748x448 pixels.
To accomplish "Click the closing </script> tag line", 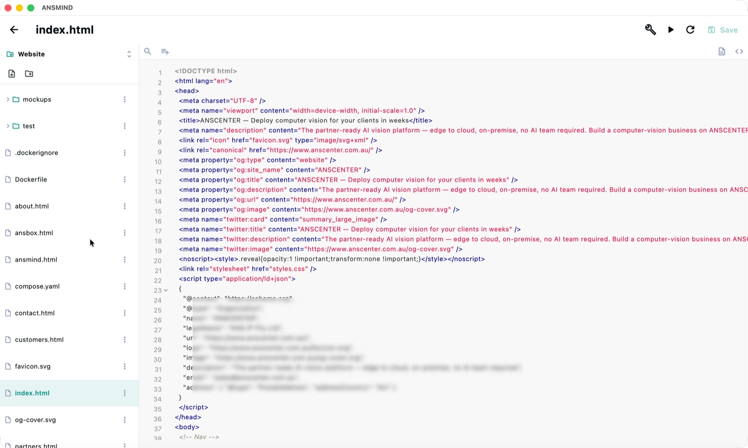I will coord(194,407).
